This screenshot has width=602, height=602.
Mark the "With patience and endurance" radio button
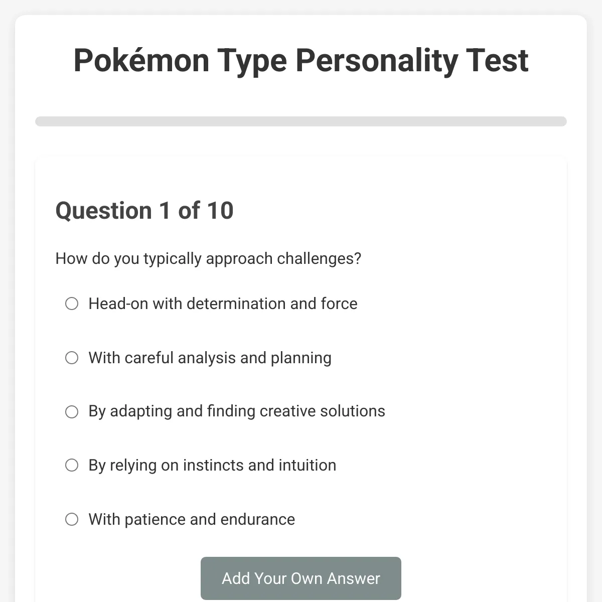[x=72, y=519]
